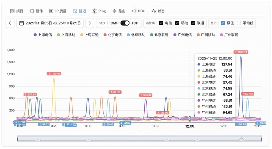Click the 582.59 peak marker label
Image resolution: width=272 pixels, height=149 pixels.
(30, 94)
